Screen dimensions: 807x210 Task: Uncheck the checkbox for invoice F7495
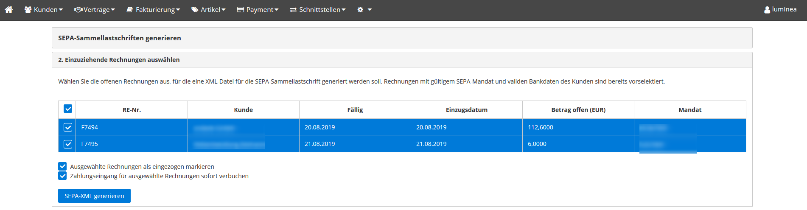point(68,144)
